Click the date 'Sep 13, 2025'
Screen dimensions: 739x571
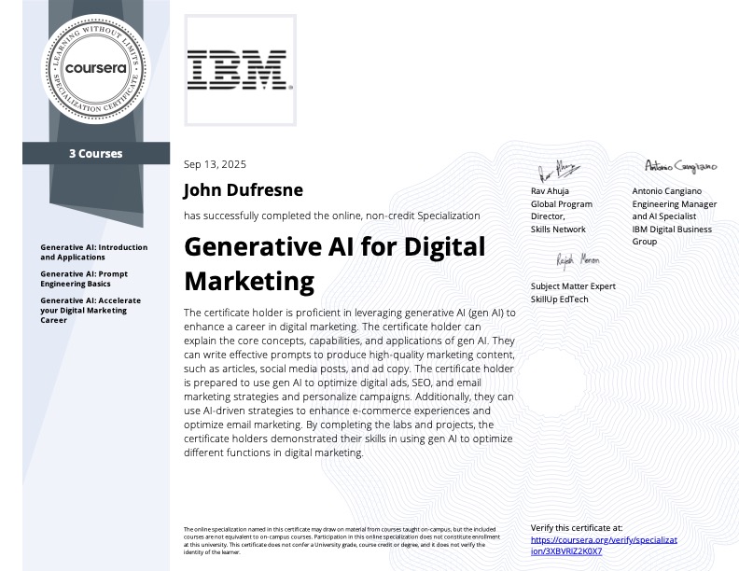pyautogui.click(x=215, y=164)
